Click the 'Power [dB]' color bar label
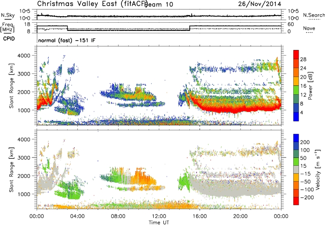 click(x=310, y=86)
